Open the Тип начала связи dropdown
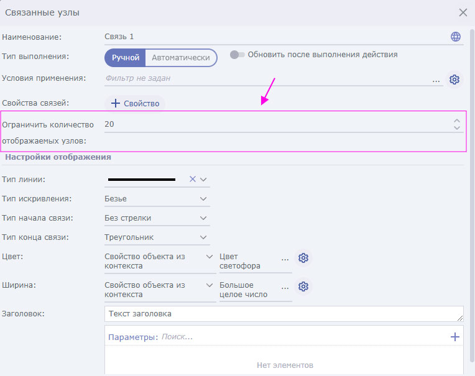475x376 pixels. pyautogui.click(x=203, y=218)
